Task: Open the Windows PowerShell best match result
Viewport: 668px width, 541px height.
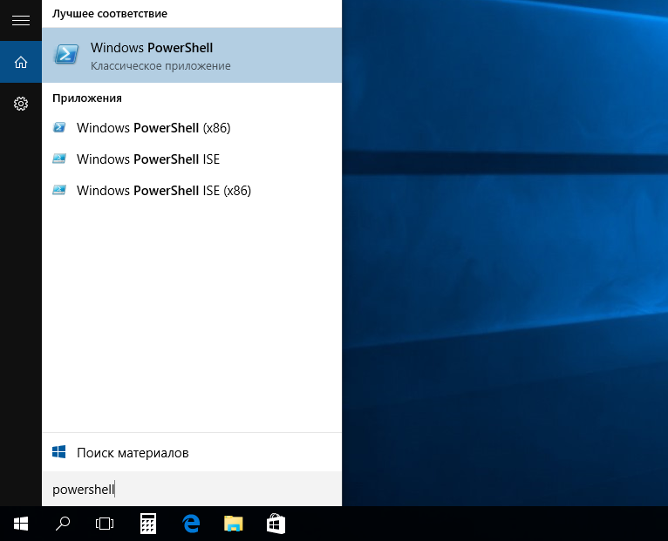Action: [192, 56]
